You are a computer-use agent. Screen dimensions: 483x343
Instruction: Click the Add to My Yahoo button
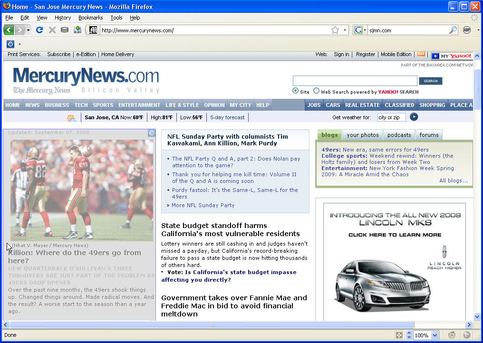[452, 56]
